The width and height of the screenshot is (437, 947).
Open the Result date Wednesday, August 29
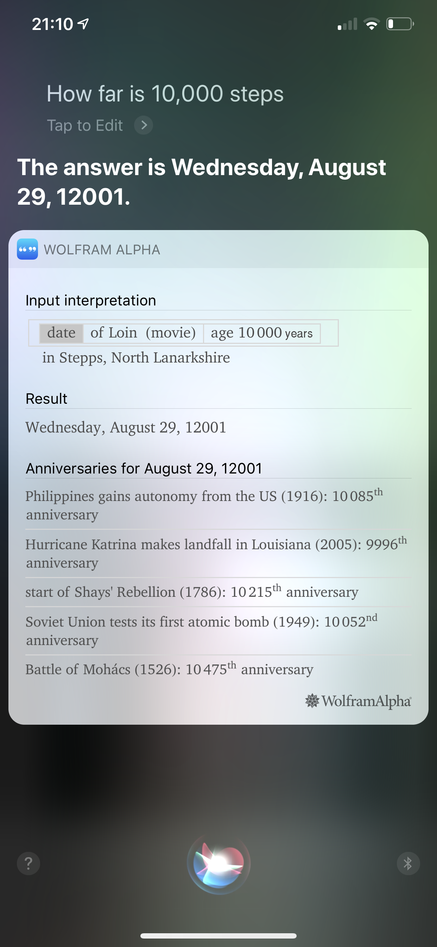pyautogui.click(x=126, y=427)
